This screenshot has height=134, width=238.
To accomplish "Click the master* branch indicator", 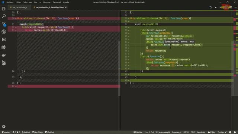I will tap(6, 132).
